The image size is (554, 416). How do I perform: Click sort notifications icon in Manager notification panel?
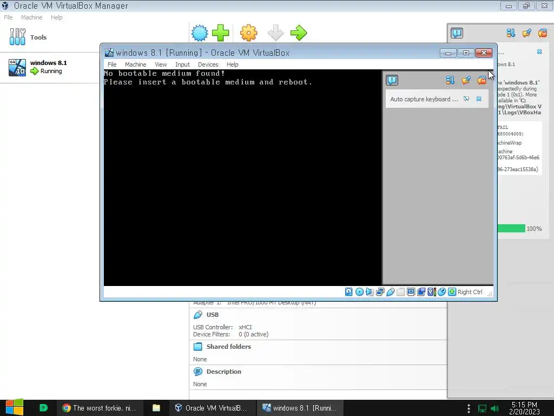[511, 33]
